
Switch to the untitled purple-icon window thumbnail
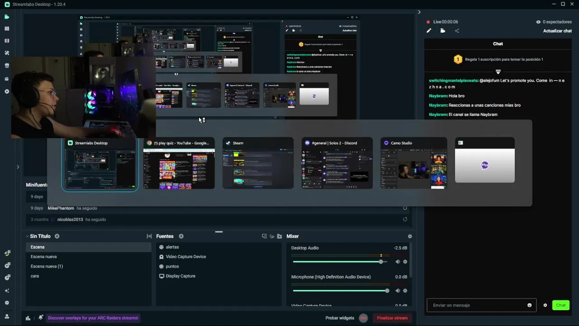tap(485, 161)
